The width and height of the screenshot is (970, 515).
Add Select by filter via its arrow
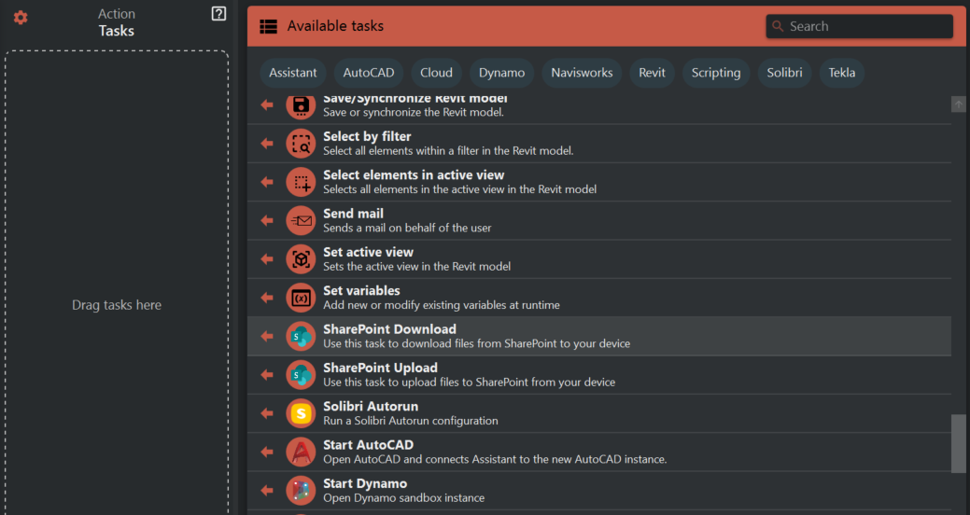coord(267,144)
